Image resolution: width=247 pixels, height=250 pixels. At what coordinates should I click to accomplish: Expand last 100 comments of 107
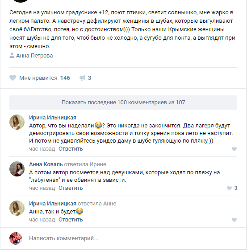123,102
